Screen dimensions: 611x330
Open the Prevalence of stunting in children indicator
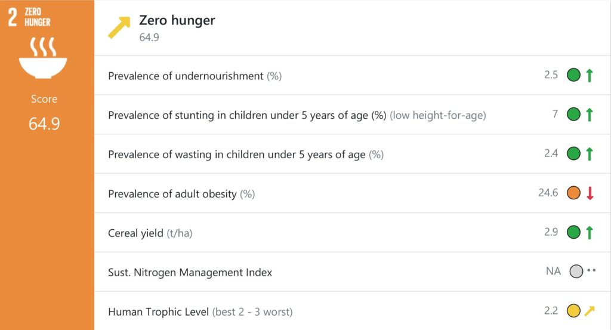[352, 115]
